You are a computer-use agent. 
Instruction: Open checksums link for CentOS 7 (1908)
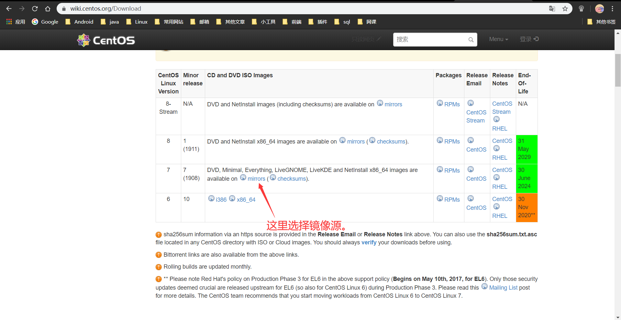[x=292, y=179]
